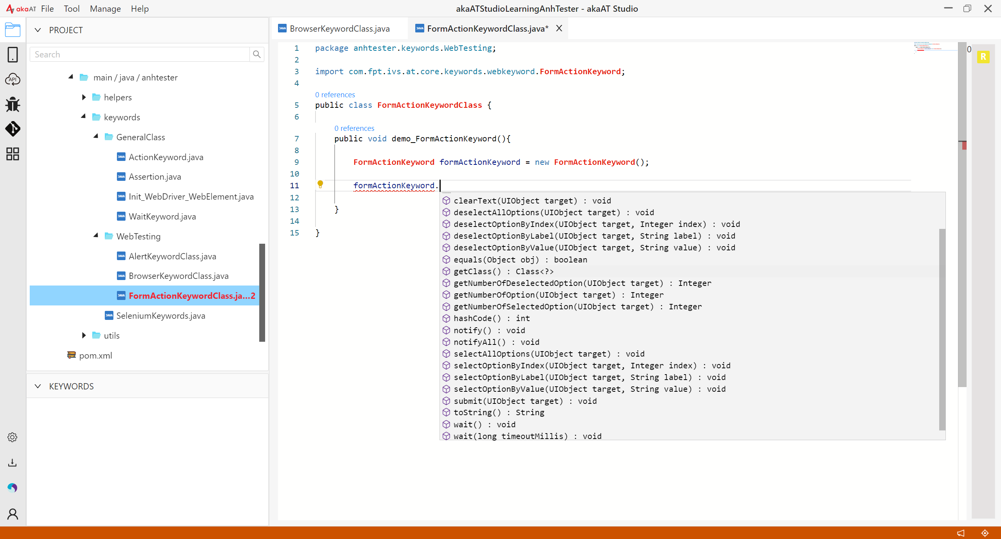Open the API testing cloud icon
The width and height of the screenshot is (1001, 539).
13,79
